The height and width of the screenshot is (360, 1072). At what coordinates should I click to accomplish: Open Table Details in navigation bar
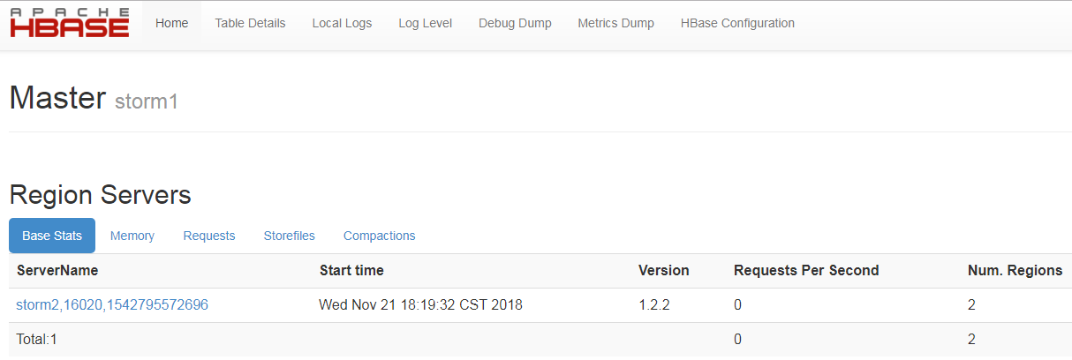coord(250,24)
